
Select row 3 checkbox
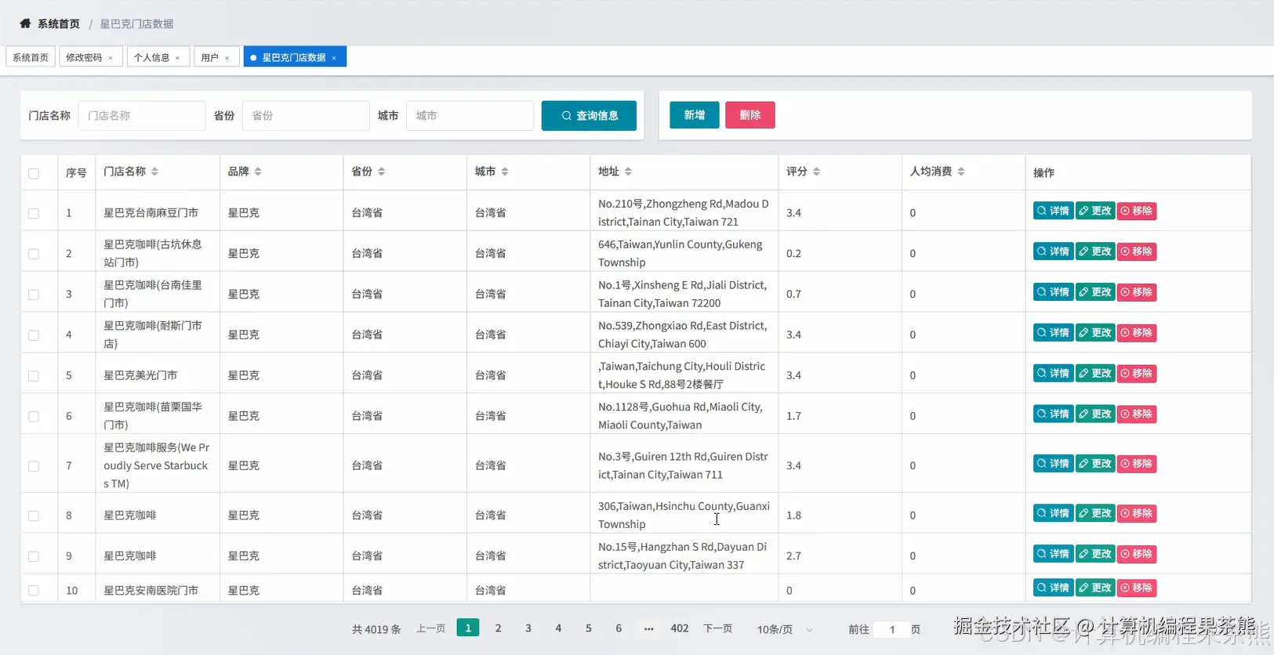(x=34, y=295)
